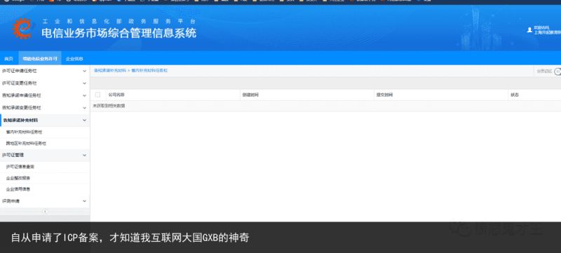This screenshot has height=253, width=561.
Task: Open the user profile icon at top right
Action: click(x=529, y=30)
